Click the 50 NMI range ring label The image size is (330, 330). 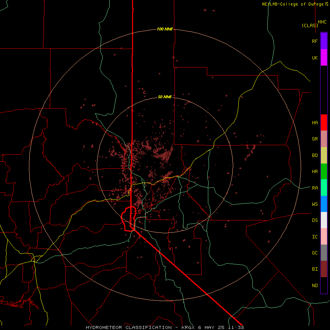point(165,97)
